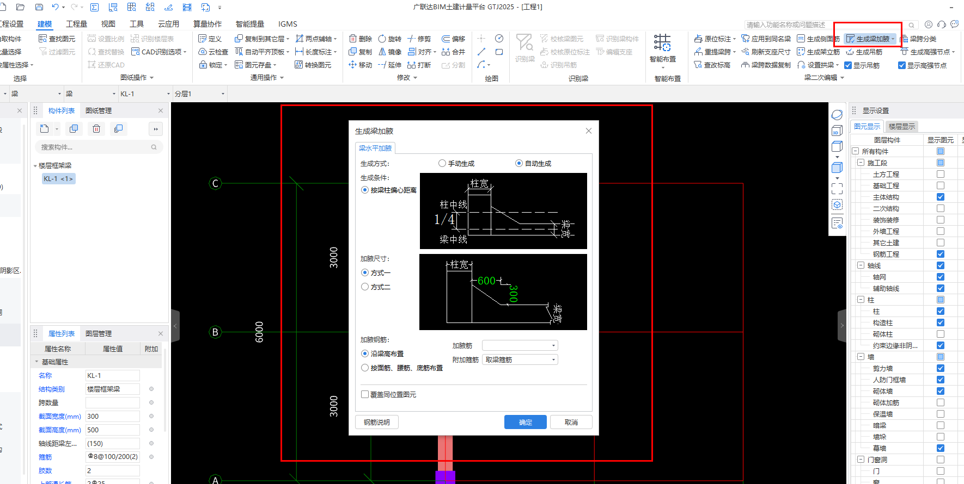Click 确定 button in dialog

click(526, 422)
